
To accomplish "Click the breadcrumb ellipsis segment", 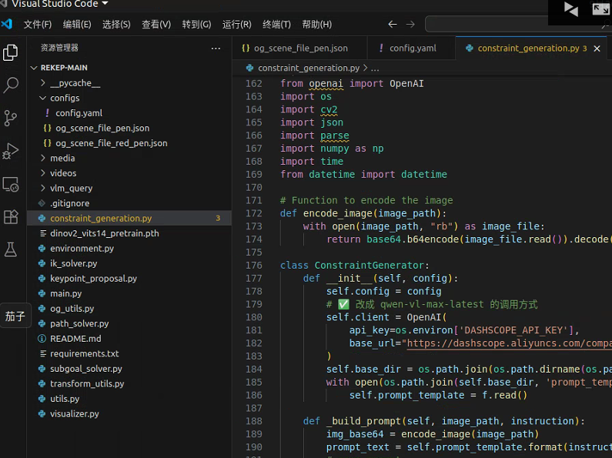I will 375,69.
